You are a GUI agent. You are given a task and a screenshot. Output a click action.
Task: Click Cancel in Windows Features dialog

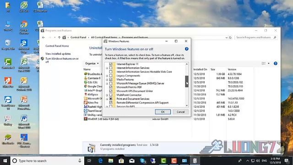(x=180, y=112)
